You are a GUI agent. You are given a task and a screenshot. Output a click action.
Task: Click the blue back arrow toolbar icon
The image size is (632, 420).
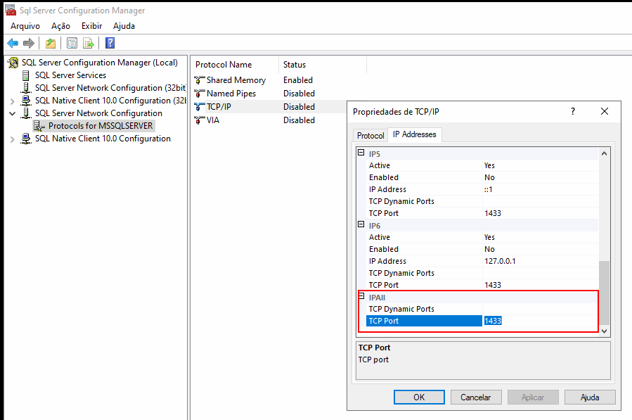click(13, 43)
